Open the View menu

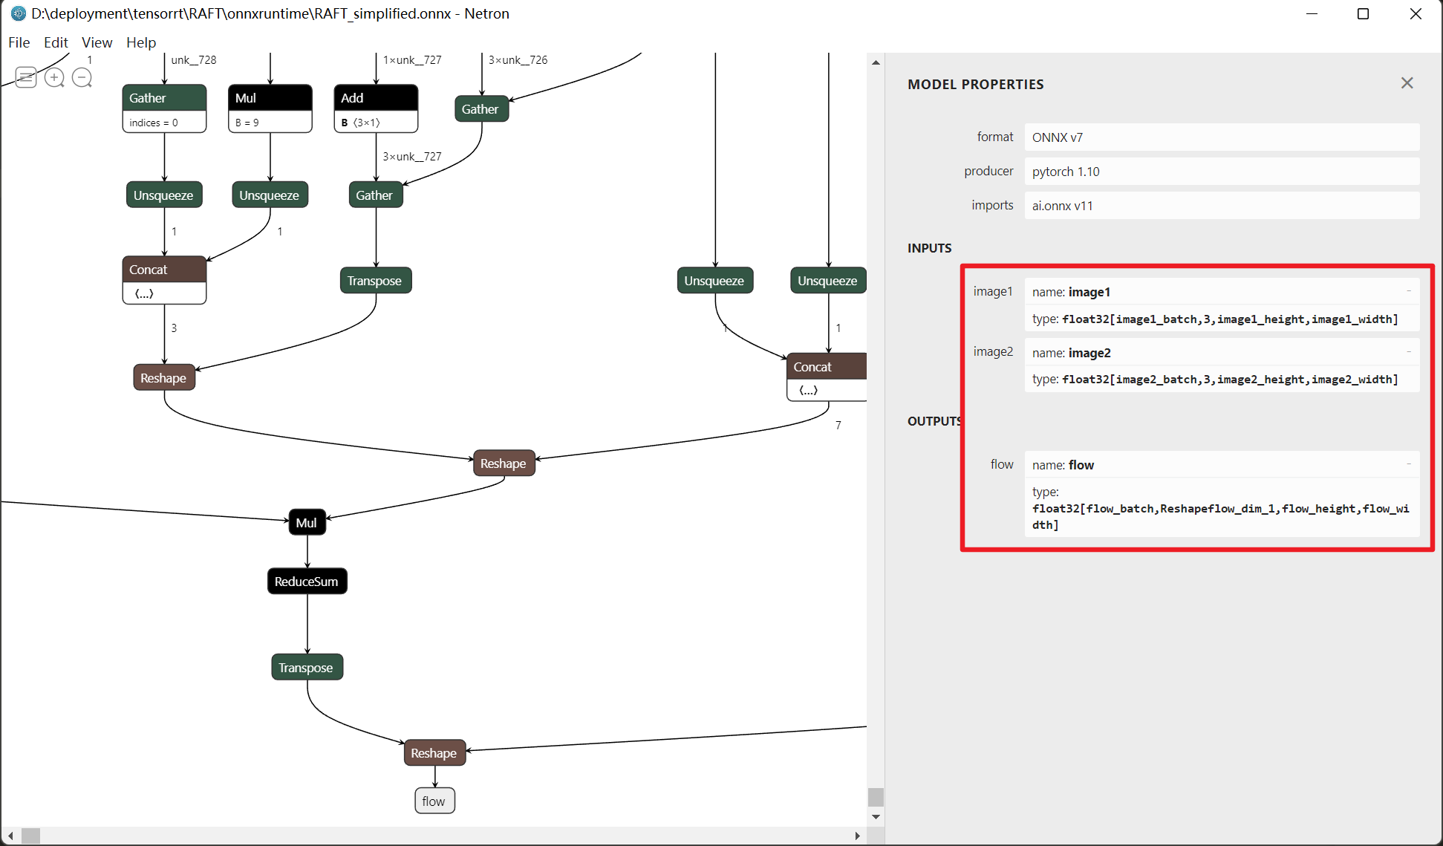tap(97, 42)
